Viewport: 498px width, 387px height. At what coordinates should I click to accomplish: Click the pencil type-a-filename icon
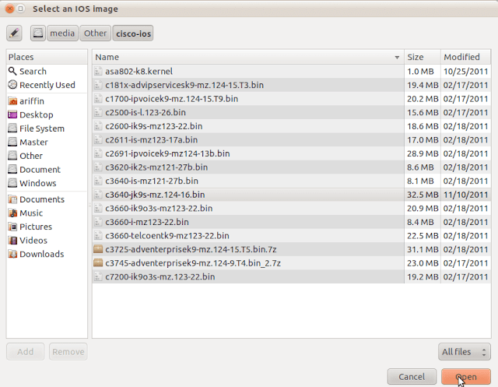click(14, 33)
